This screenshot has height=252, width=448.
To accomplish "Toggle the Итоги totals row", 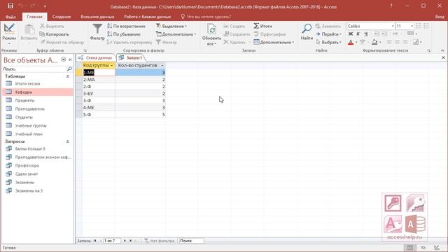I will point(263,27).
